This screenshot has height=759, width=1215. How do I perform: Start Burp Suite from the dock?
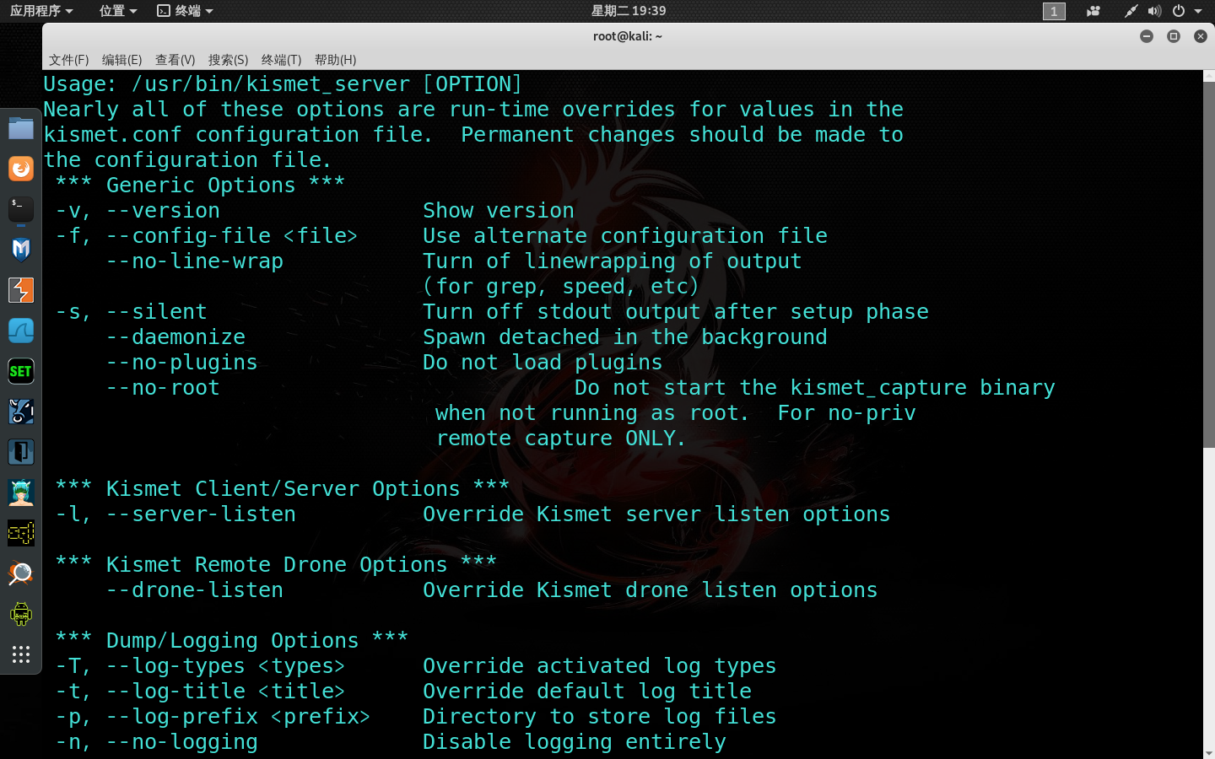tap(21, 290)
